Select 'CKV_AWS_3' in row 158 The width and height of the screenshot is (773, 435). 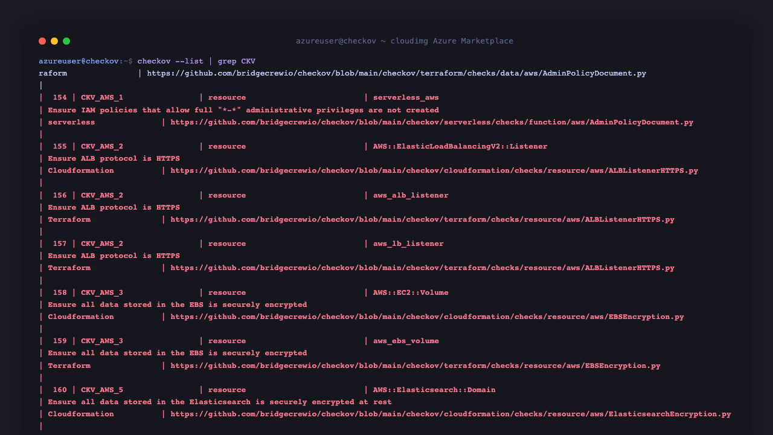(102, 292)
